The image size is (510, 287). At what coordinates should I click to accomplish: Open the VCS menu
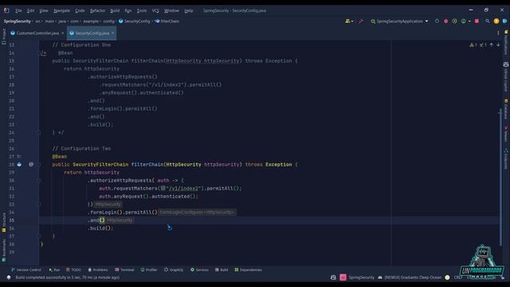click(x=155, y=10)
